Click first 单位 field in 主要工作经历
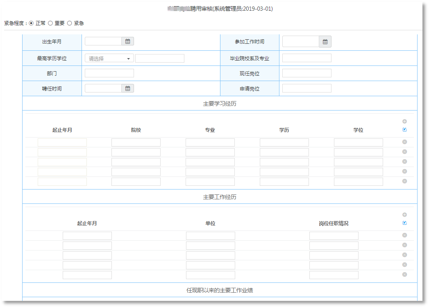The height and width of the screenshot is (307, 429). pyautogui.click(x=210, y=236)
